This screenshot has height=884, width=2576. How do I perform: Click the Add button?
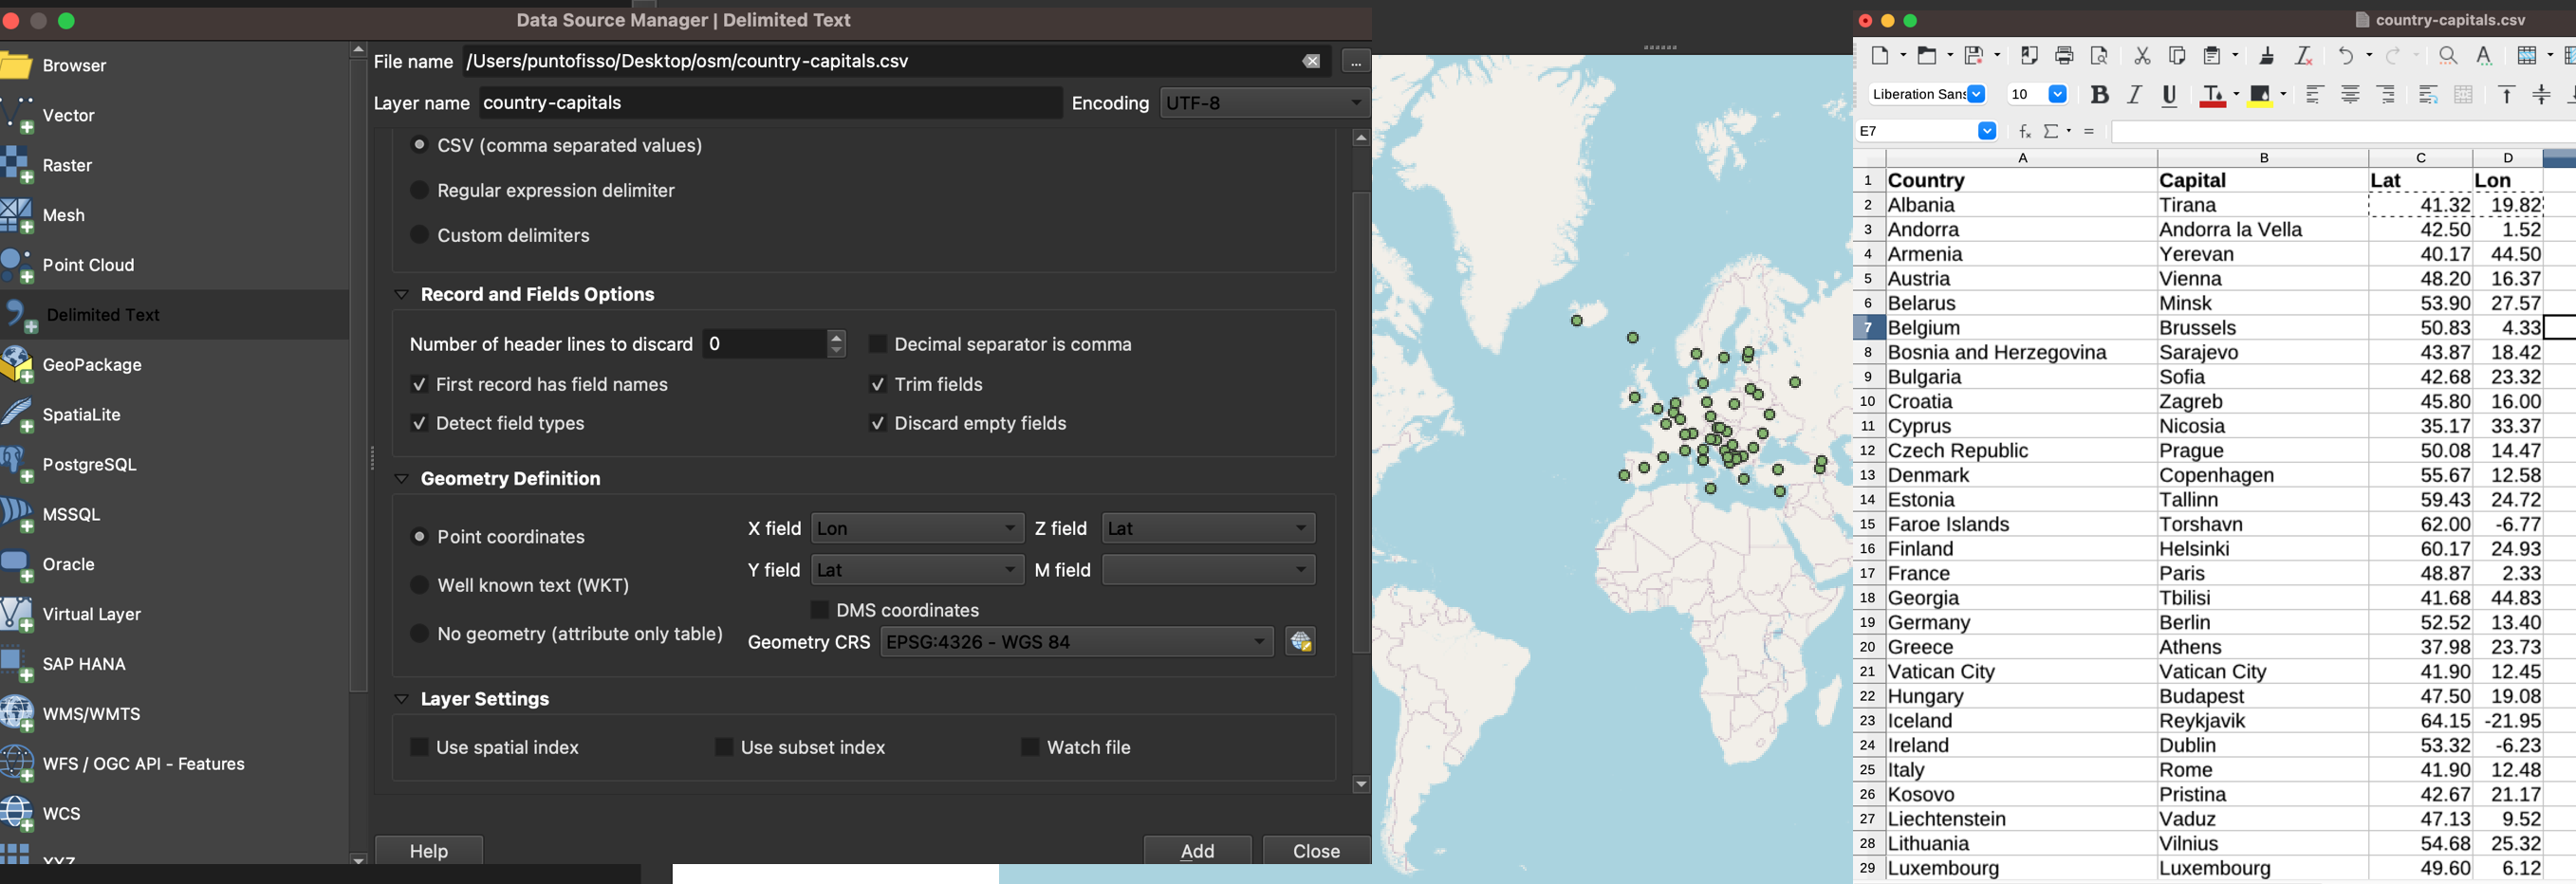click(x=1197, y=850)
